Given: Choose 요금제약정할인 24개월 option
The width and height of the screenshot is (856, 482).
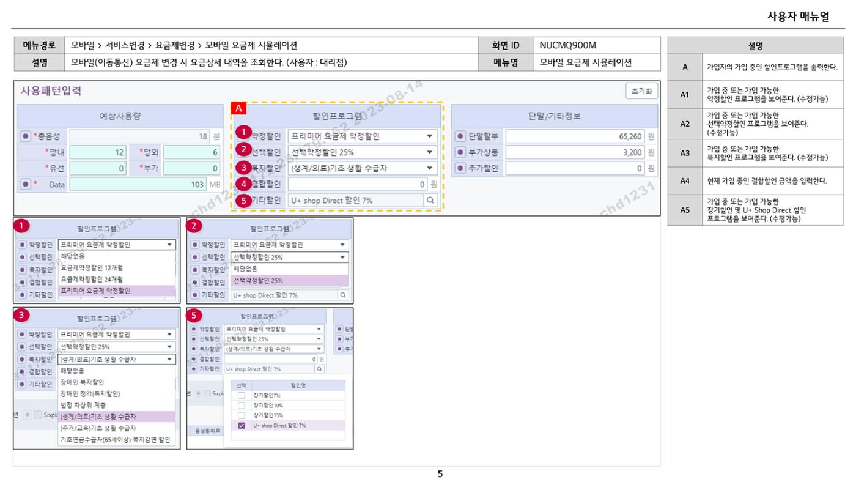Looking at the screenshot, I should pyautogui.click(x=117, y=279).
